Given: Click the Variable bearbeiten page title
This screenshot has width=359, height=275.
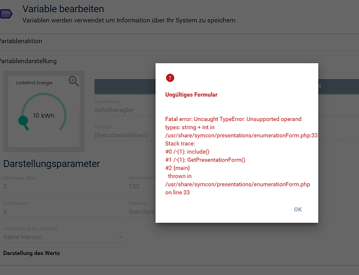Looking at the screenshot, I should [63, 9].
